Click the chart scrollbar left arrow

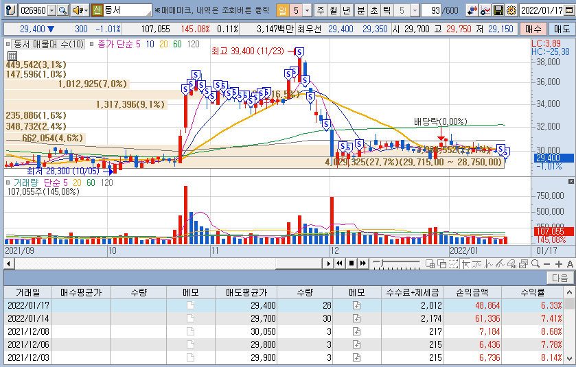coord(8,263)
